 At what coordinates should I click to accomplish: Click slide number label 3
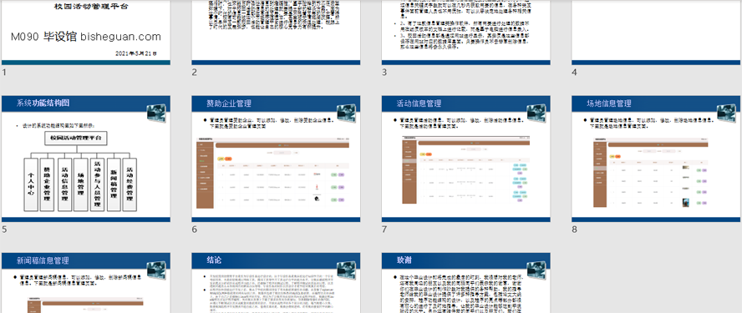(x=384, y=73)
